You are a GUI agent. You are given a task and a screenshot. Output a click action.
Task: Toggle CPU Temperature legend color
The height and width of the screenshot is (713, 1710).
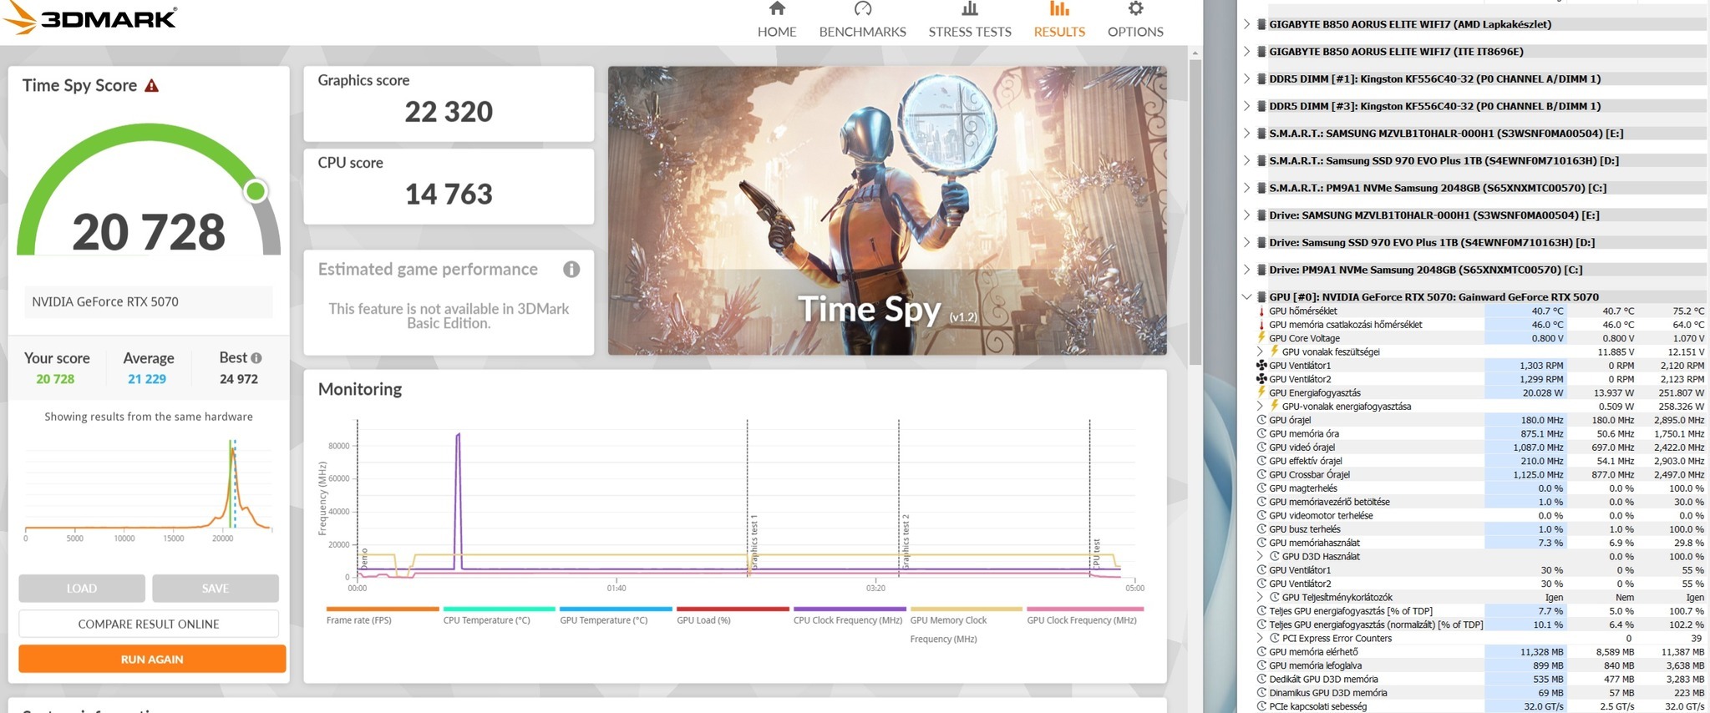pos(499,609)
